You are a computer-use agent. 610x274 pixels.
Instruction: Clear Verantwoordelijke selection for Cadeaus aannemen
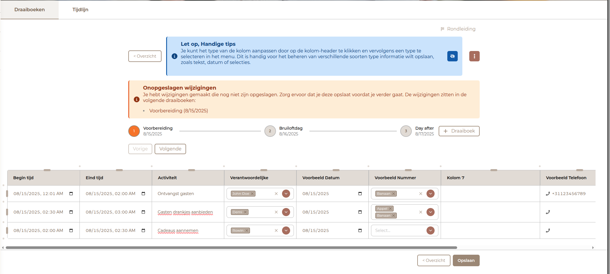[276, 230]
